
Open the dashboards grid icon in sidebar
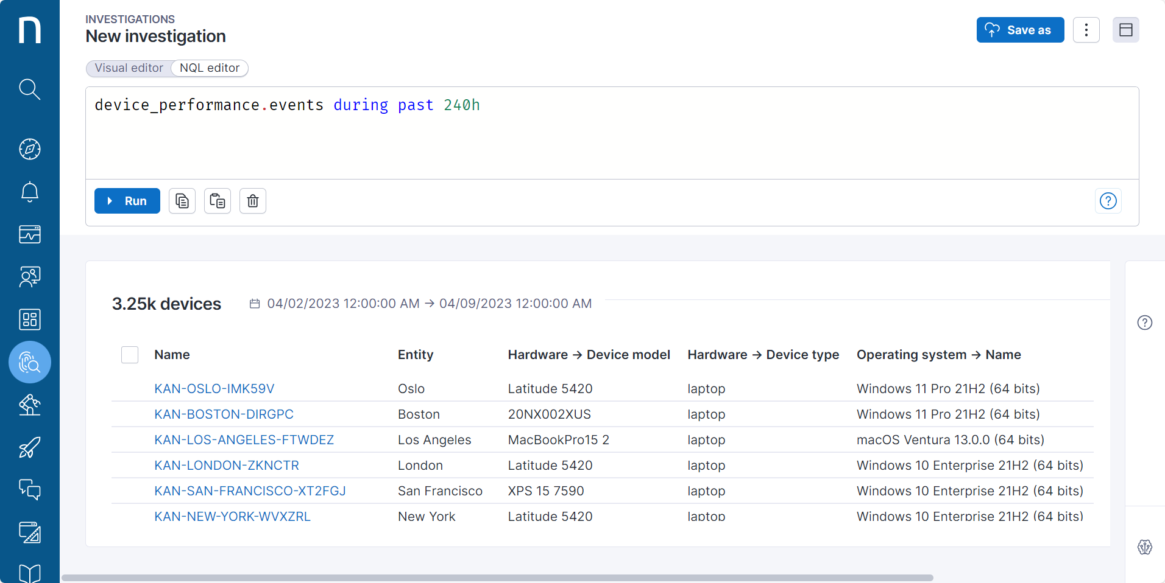29,319
